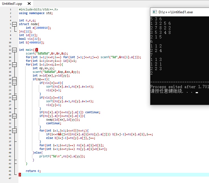Viewport: 209px width, 183px height.
Task: Click the printf("%d\n",ns[x].a[yy]) line
Action: pos(62,156)
